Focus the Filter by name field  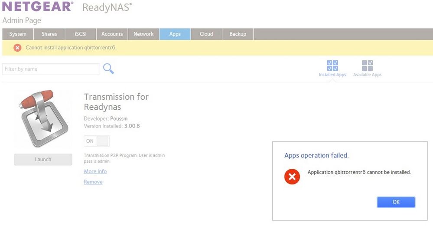(x=51, y=69)
